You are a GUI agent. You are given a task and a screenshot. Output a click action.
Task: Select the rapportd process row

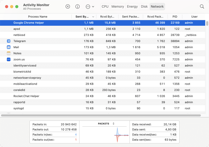point(102,102)
